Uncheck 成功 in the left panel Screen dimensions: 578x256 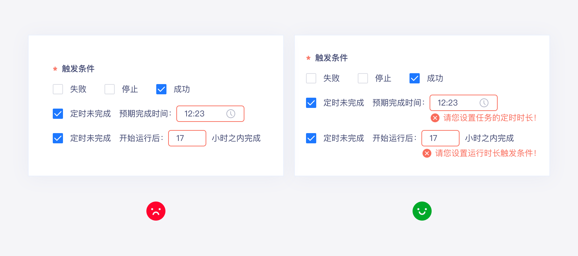[x=161, y=89]
